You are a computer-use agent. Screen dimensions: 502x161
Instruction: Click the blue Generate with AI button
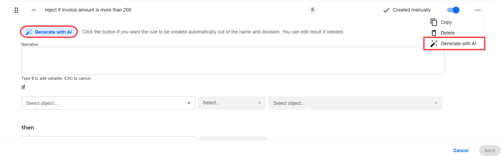point(49,32)
